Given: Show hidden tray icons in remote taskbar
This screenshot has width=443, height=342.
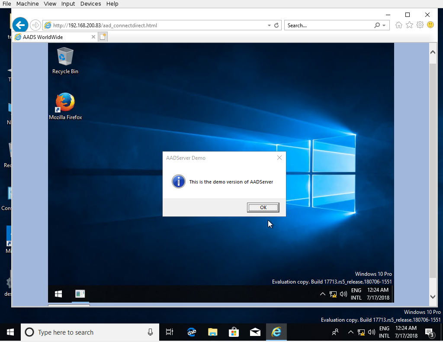Looking at the screenshot, I should [x=322, y=294].
